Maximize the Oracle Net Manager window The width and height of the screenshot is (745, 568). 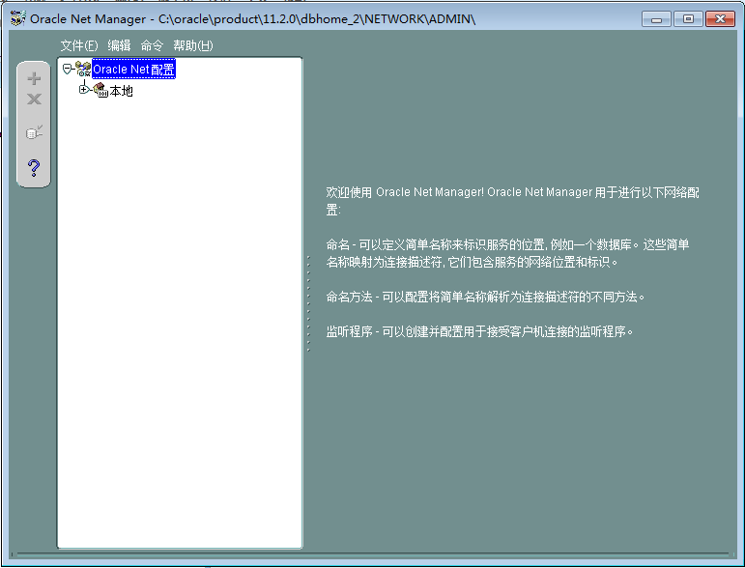pos(688,19)
